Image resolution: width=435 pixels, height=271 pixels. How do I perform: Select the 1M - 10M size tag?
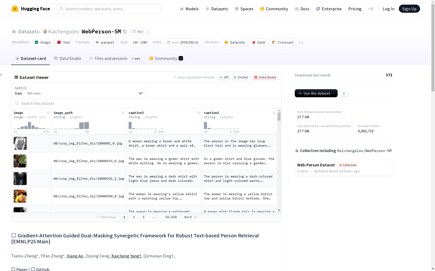[x=140, y=42]
